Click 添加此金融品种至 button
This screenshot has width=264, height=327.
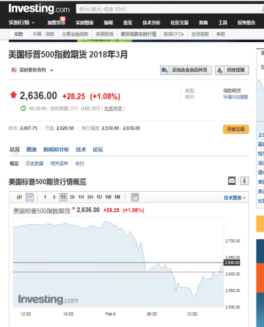coord(186,70)
